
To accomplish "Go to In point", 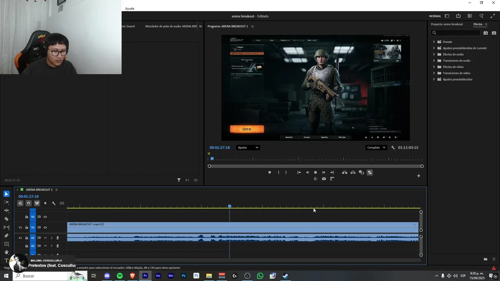I will [x=299, y=173].
